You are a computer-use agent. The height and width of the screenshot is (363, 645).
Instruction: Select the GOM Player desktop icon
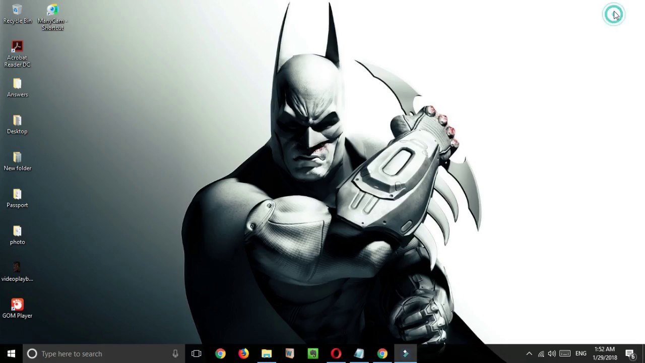tap(17, 309)
